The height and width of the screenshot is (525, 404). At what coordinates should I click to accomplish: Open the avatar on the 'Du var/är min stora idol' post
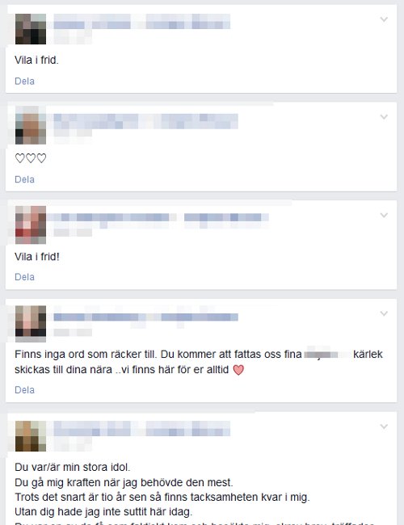point(31,436)
